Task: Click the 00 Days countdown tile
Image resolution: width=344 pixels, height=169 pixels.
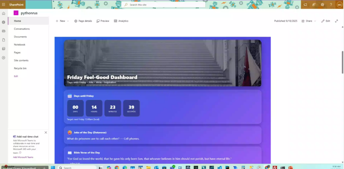Action: click(x=75, y=108)
